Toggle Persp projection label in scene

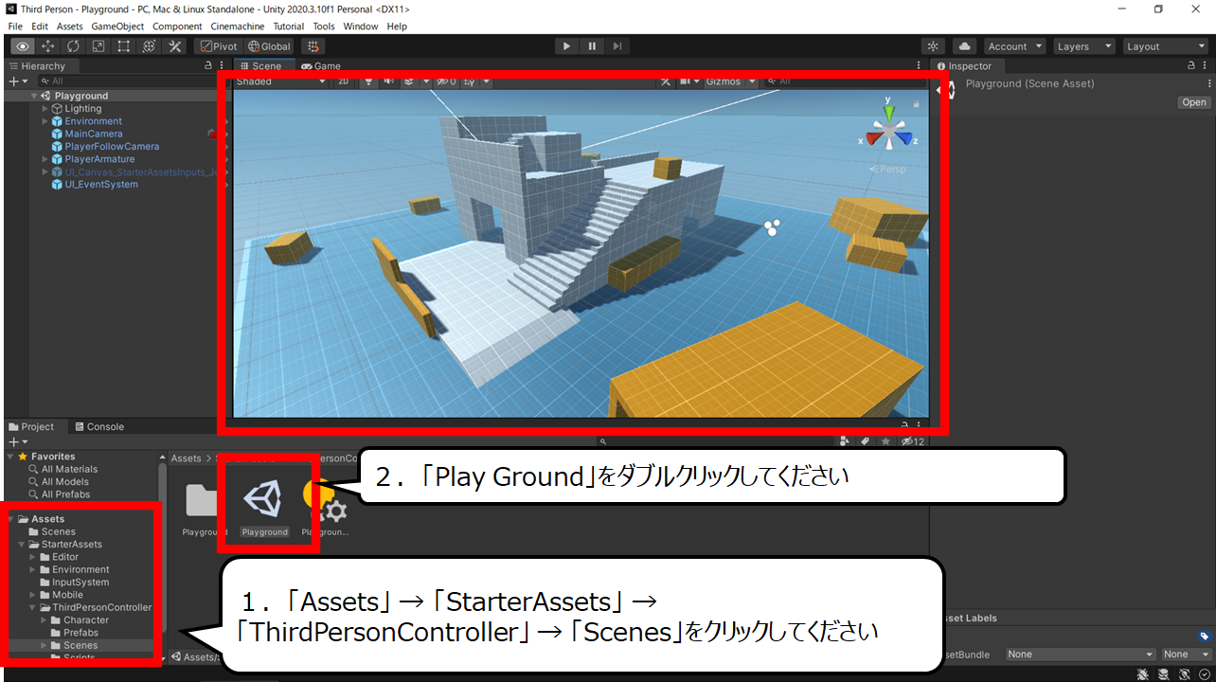pyautogui.click(x=890, y=170)
